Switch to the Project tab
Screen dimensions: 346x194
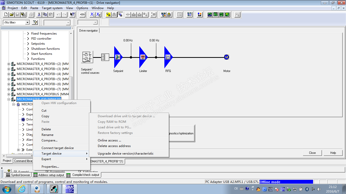7,161
